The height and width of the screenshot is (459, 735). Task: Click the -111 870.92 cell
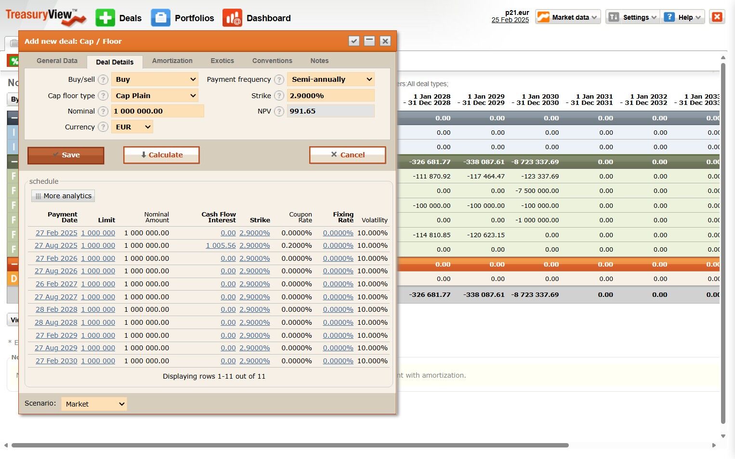(432, 176)
